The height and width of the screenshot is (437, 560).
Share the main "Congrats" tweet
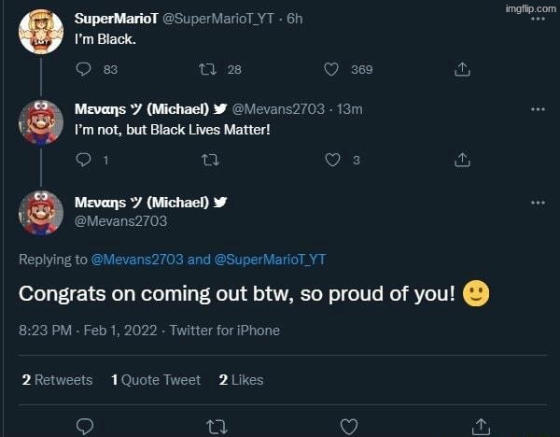click(482, 426)
